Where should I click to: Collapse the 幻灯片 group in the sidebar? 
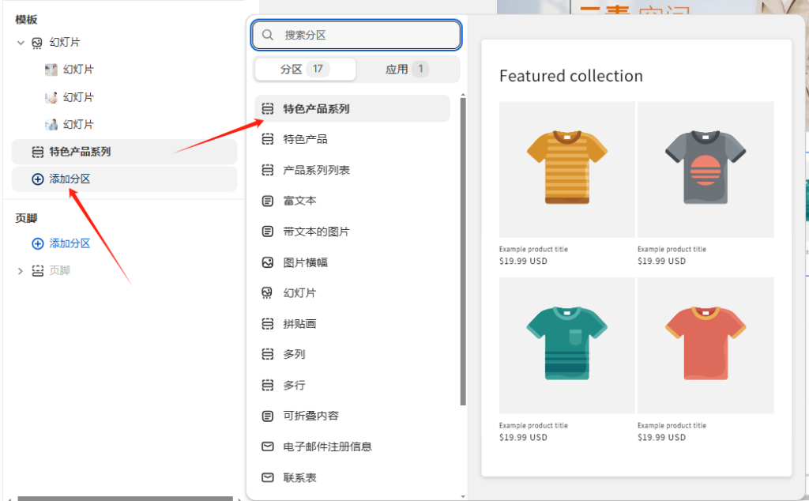(x=19, y=42)
